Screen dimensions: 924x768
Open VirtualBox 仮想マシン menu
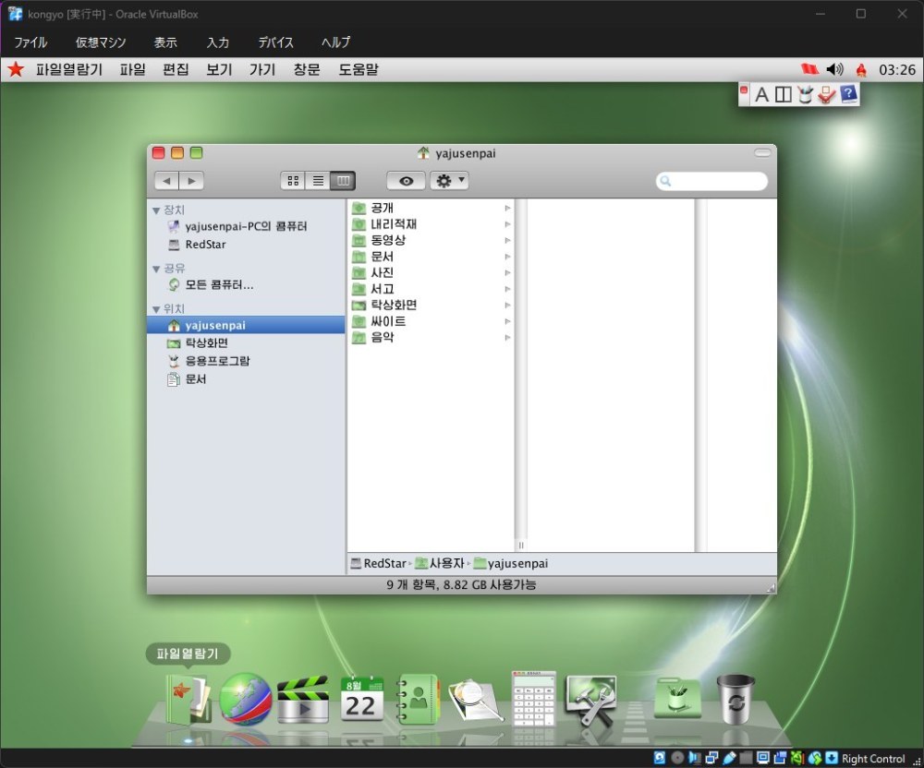(100, 42)
